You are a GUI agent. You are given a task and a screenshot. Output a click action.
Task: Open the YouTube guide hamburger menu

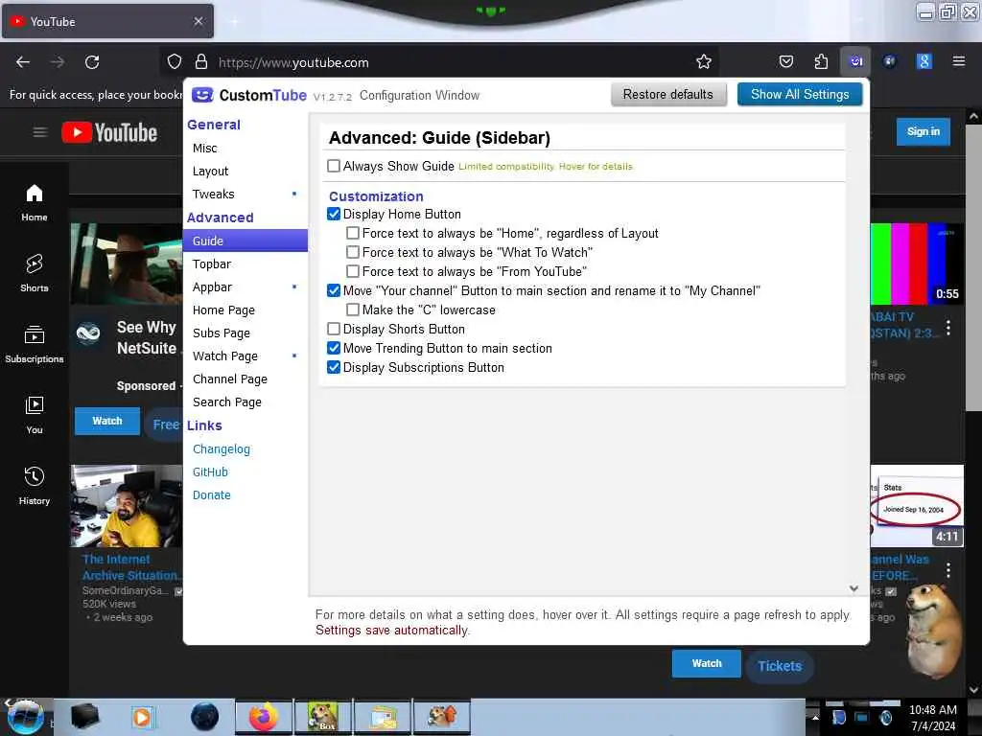coord(40,132)
